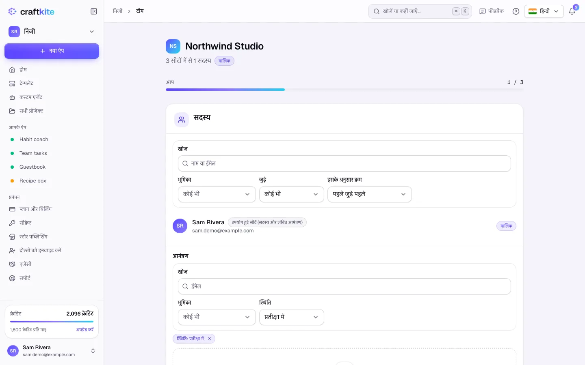Click the members section icon

tap(182, 120)
